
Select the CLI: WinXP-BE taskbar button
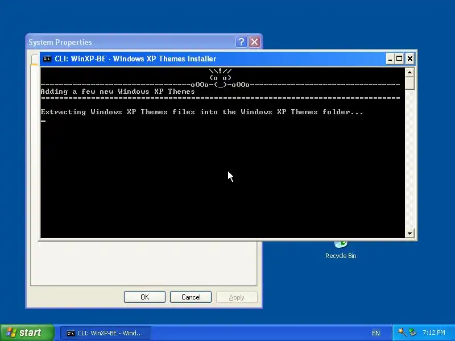point(106,333)
